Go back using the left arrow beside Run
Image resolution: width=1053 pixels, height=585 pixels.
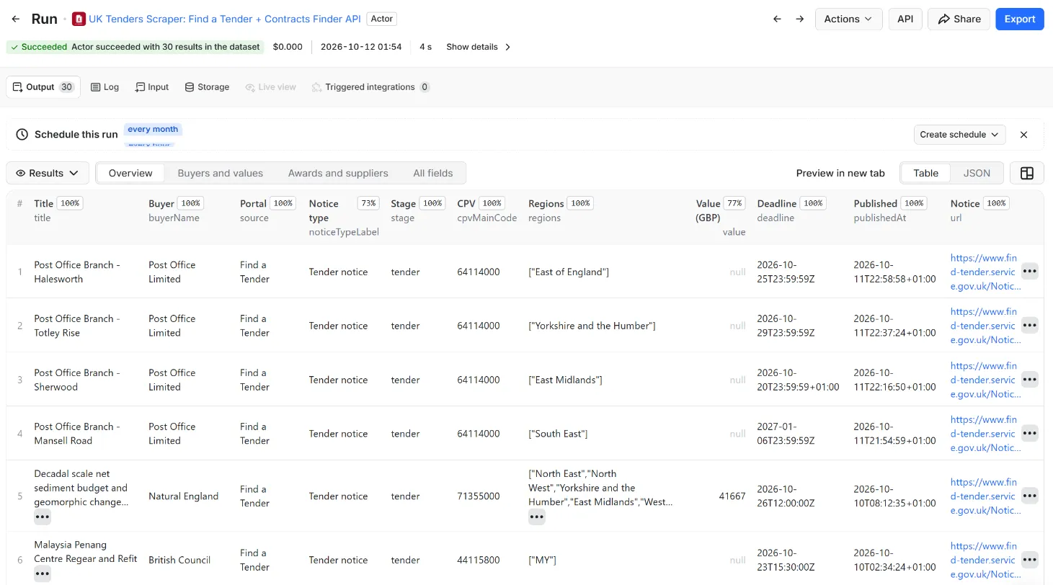[16, 19]
